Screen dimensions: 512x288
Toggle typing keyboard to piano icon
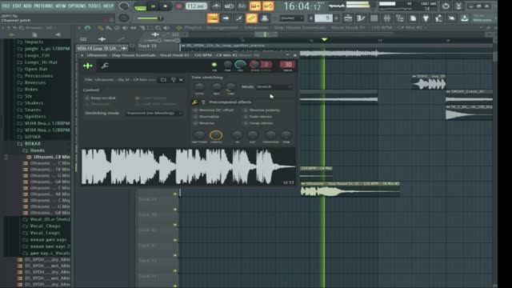click(x=213, y=18)
